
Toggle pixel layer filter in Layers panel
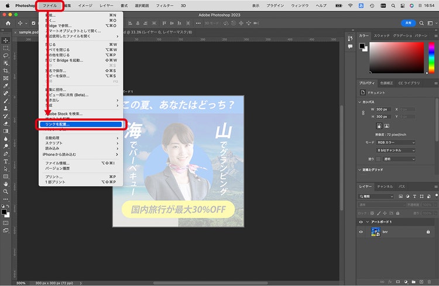(x=400, y=196)
